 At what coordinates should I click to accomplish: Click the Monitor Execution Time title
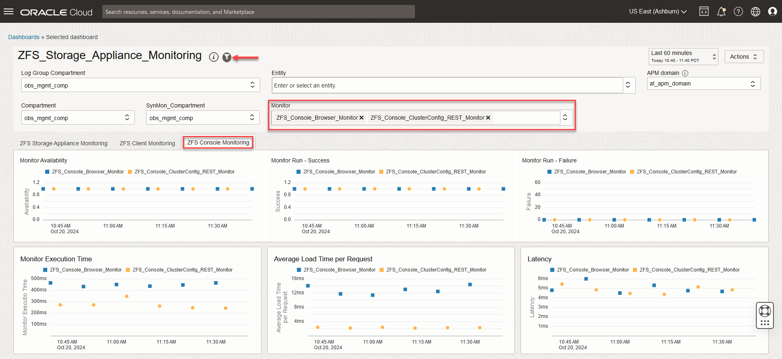[56, 259]
